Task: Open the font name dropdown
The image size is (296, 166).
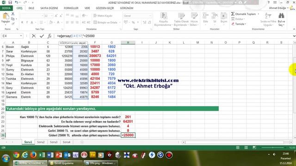Action: [x=42, y=16]
